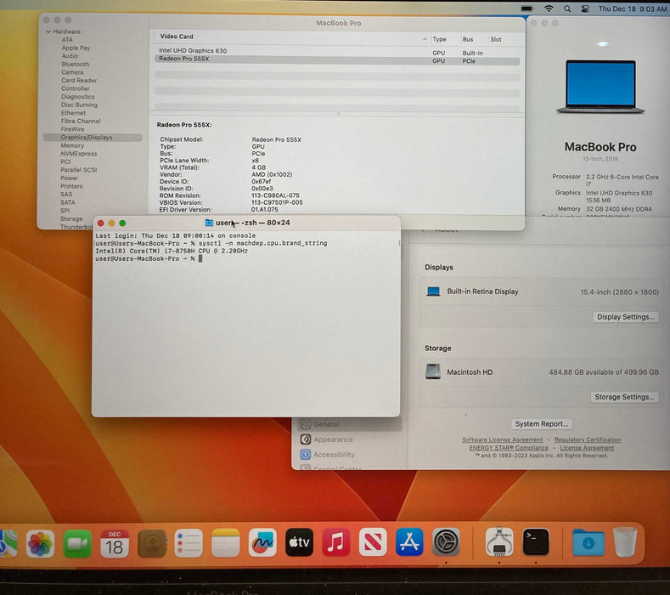Sort by the Slot column header

click(x=496, y=39)
